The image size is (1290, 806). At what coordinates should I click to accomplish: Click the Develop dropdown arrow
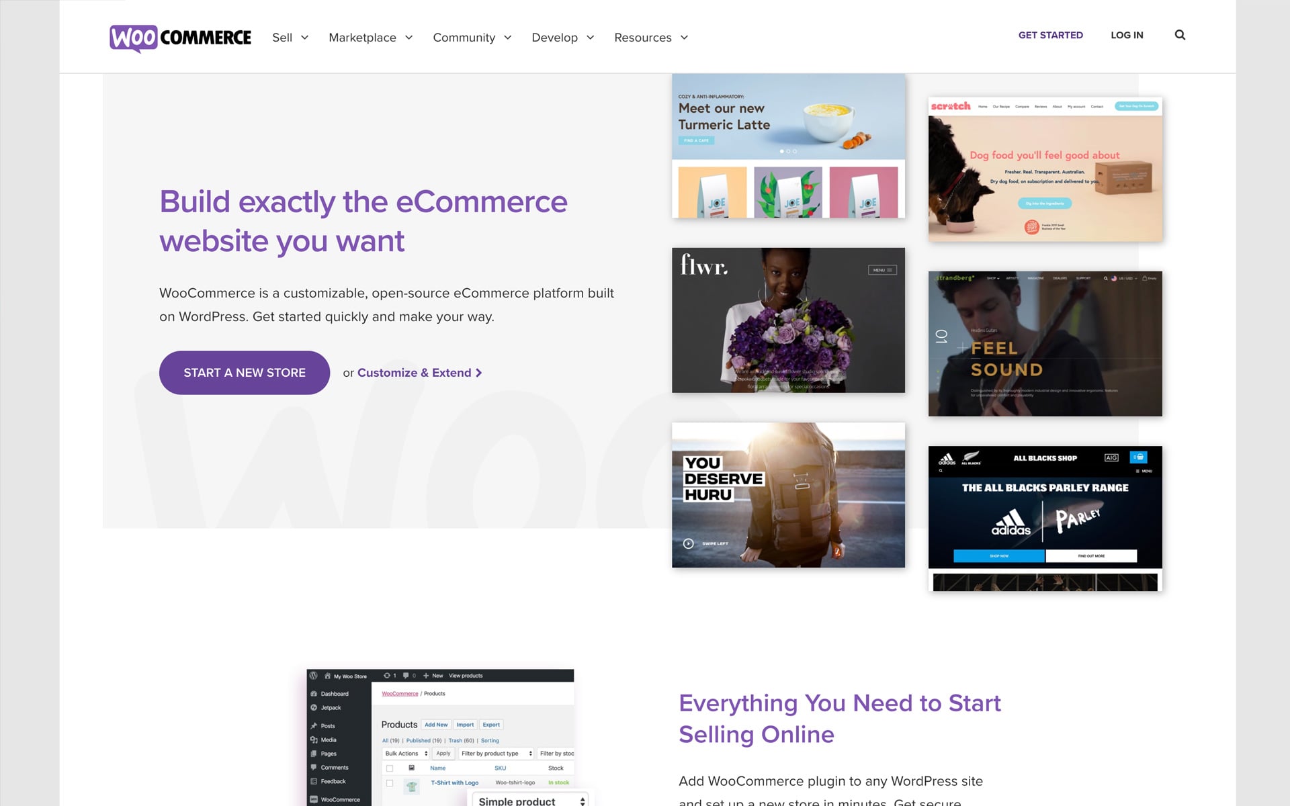(x=591, y=37)
